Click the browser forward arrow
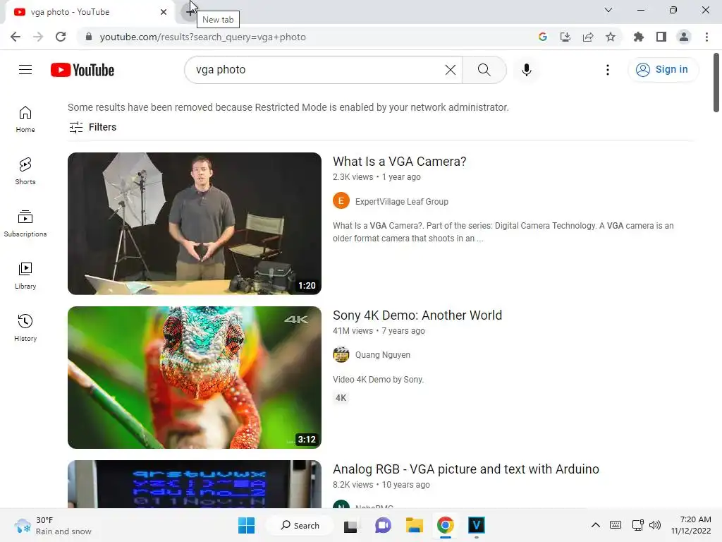This screenshot has width=722, height=542. (x=38, y=37)
